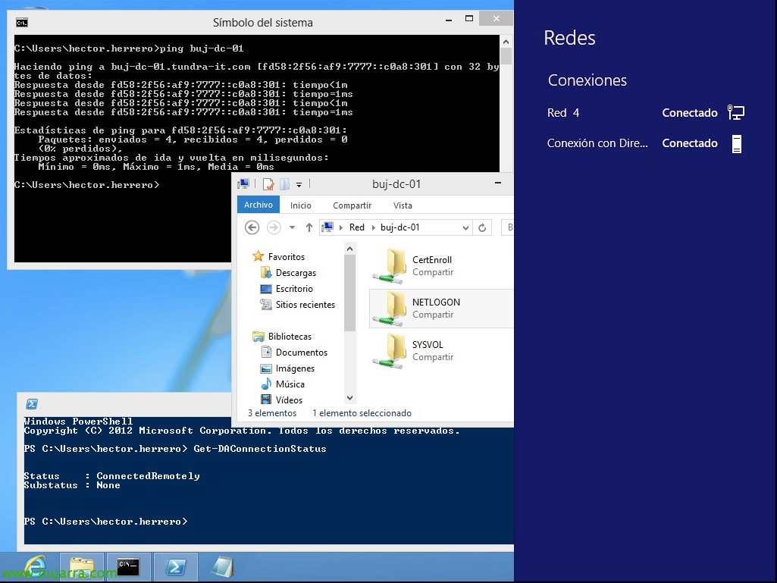Click the Properties icon in quick access toolbar
The height and width of the screenshot is (583, 777).
coord(268,184)
